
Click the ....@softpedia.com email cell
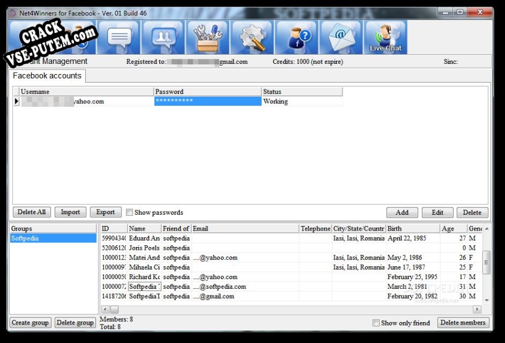245,286
